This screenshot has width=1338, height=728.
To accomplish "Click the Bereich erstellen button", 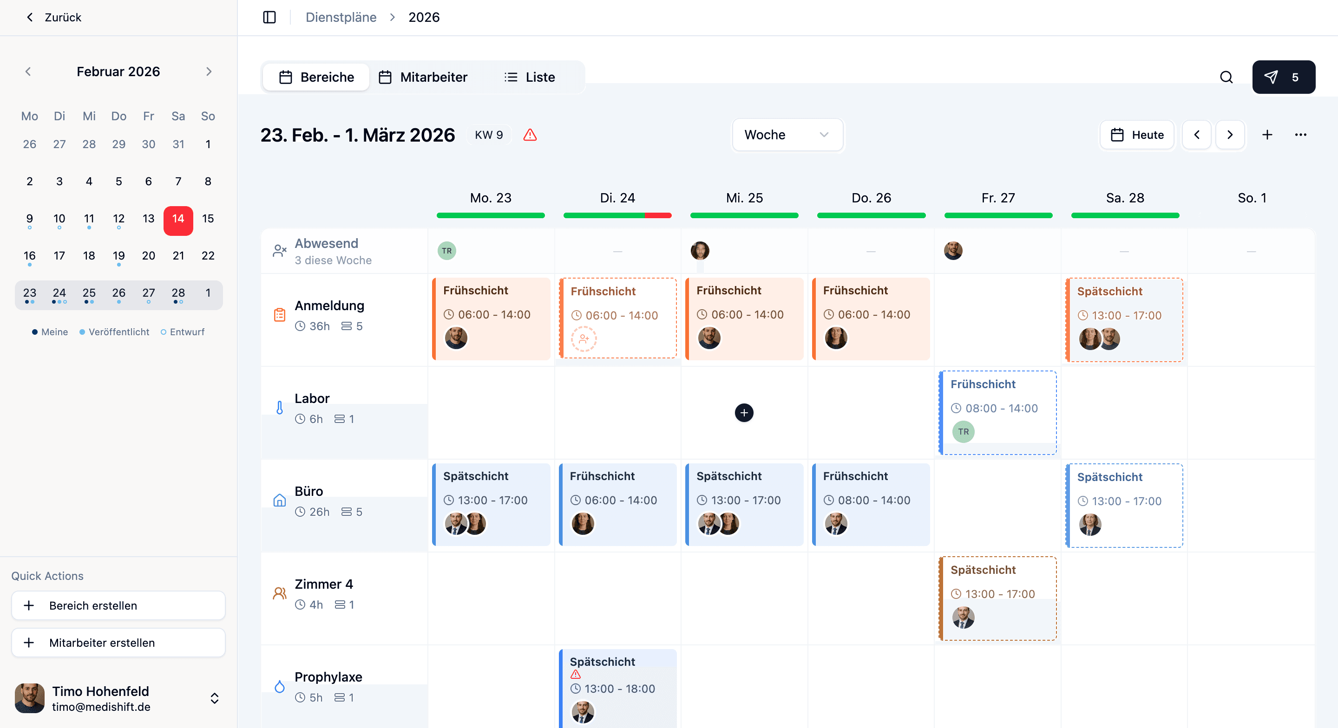I will click(118, 605).
